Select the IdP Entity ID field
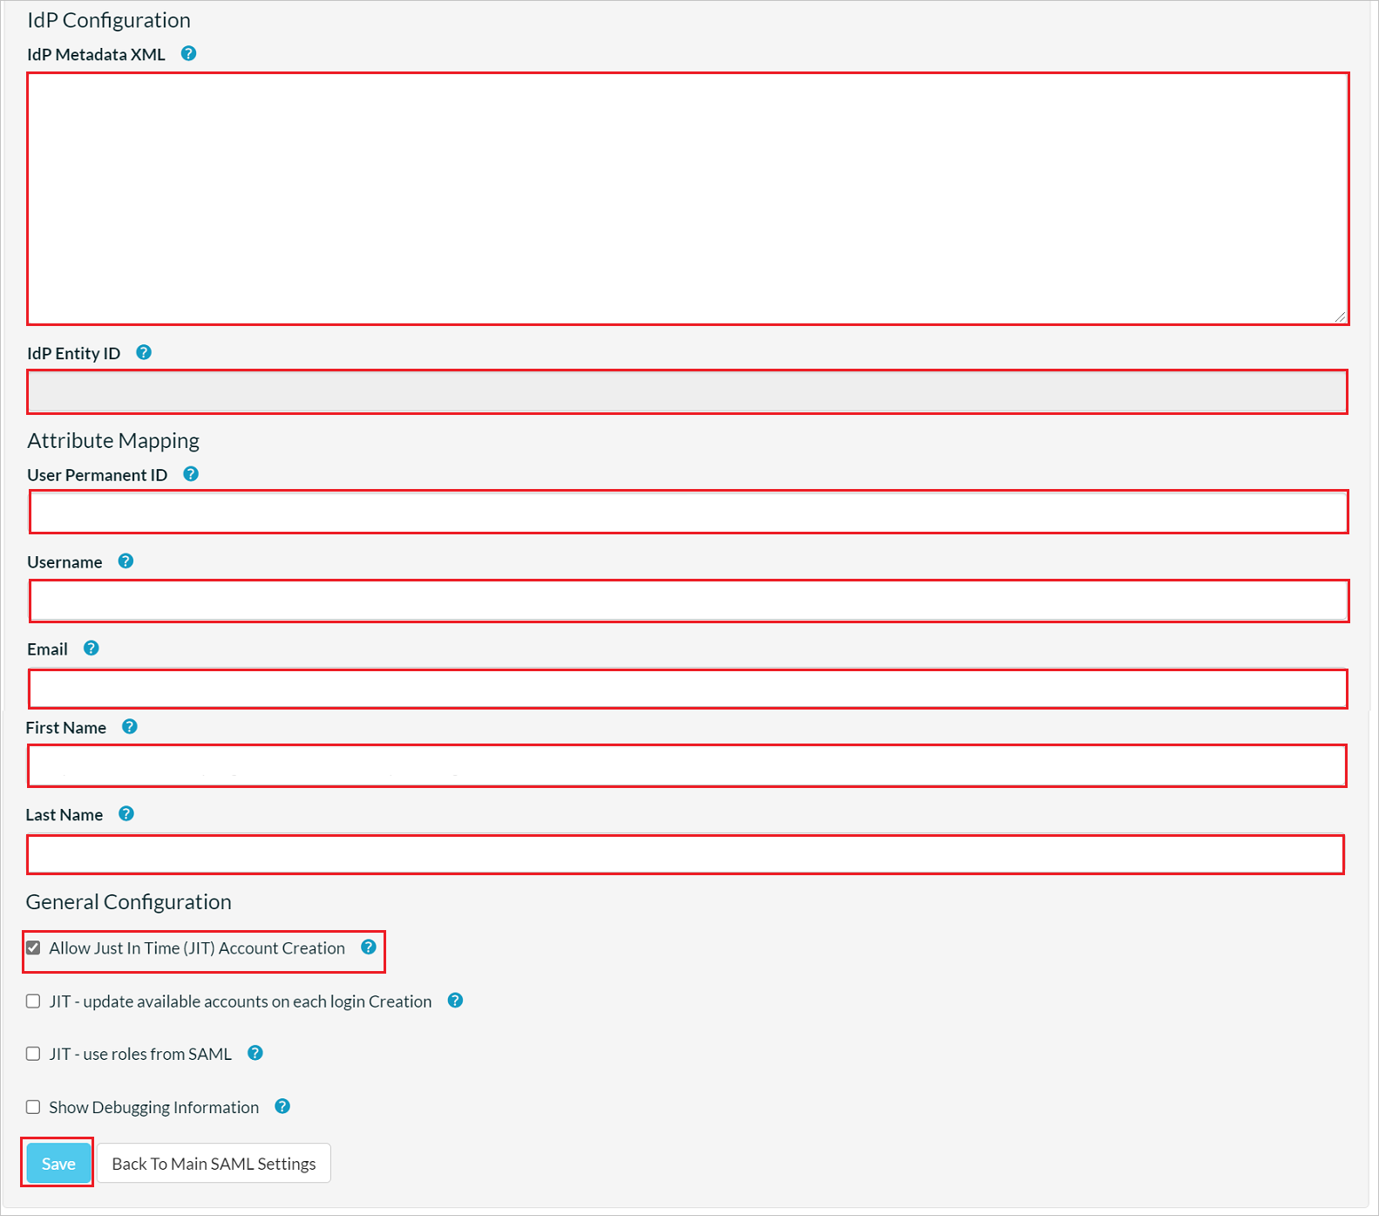Viewport: 1379px width, 1216px height. (x=688, y=392)
